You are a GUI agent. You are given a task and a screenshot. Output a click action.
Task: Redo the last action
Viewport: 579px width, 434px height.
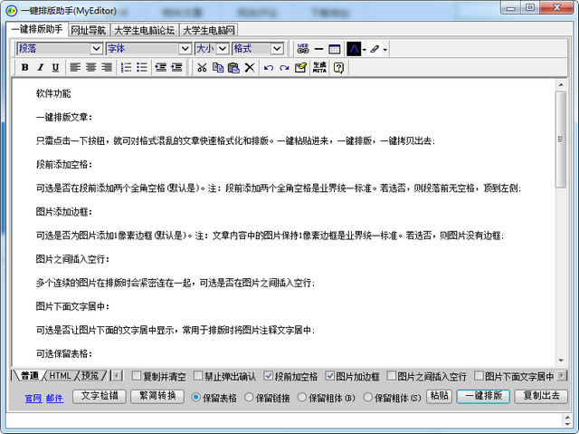284,68
